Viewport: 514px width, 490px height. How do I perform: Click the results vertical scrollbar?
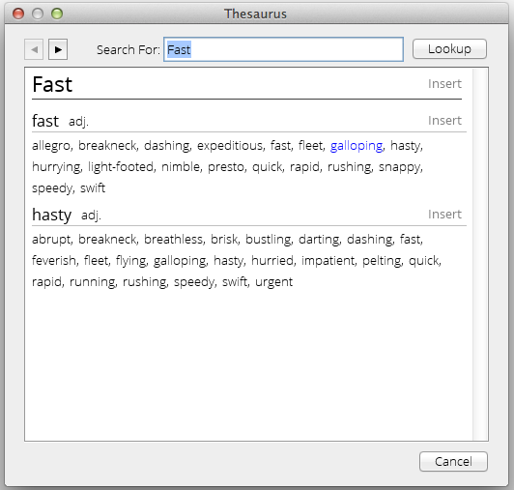click(480, 254)
